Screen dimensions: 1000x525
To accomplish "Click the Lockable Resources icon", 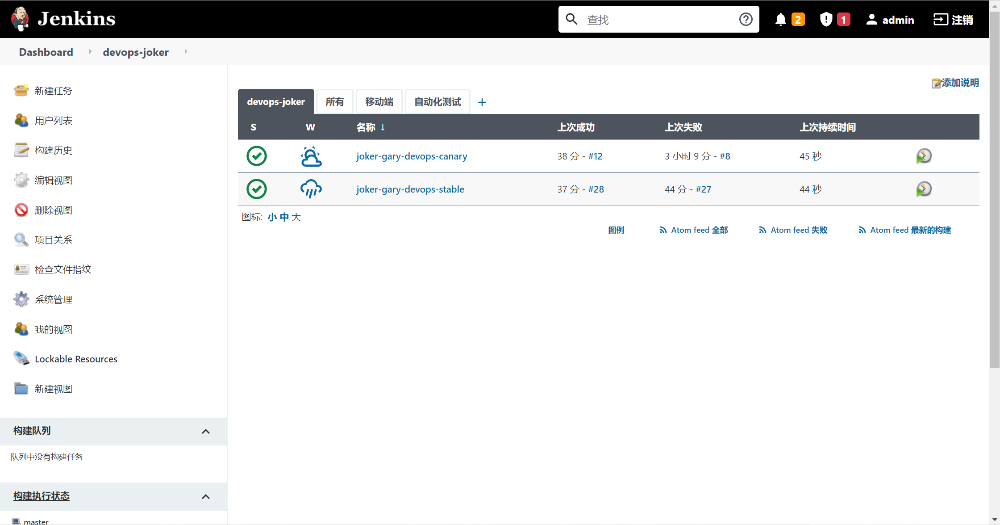I will tap(21, 359).
